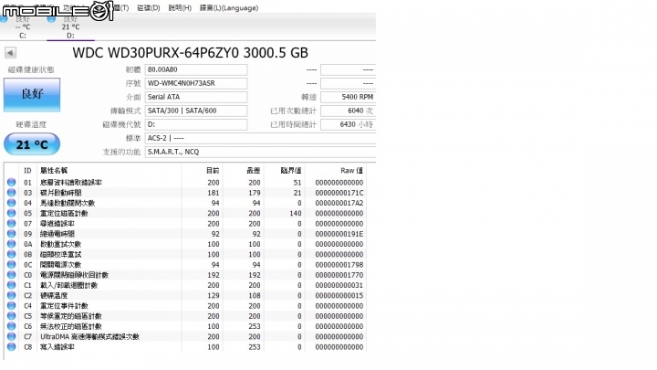Image resolution: width=657 pixels, height=370 pixels.
Task: Click the threshold value 140 in row 05
Action: pyautogui.click(x=296, y=213)
